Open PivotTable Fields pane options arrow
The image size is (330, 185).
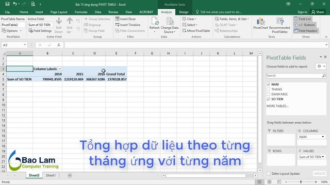pos(321,57)
